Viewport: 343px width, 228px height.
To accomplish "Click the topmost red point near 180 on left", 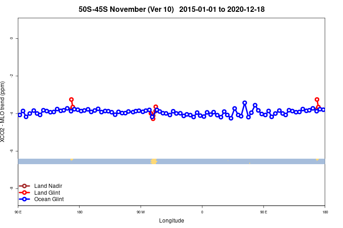I will pyautogui.click(x=71, y=99).
